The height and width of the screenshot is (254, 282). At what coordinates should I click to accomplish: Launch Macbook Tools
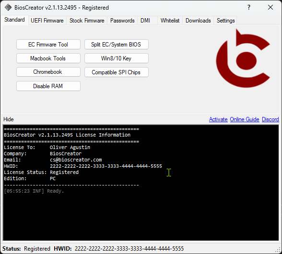click(x=48, y=58)
